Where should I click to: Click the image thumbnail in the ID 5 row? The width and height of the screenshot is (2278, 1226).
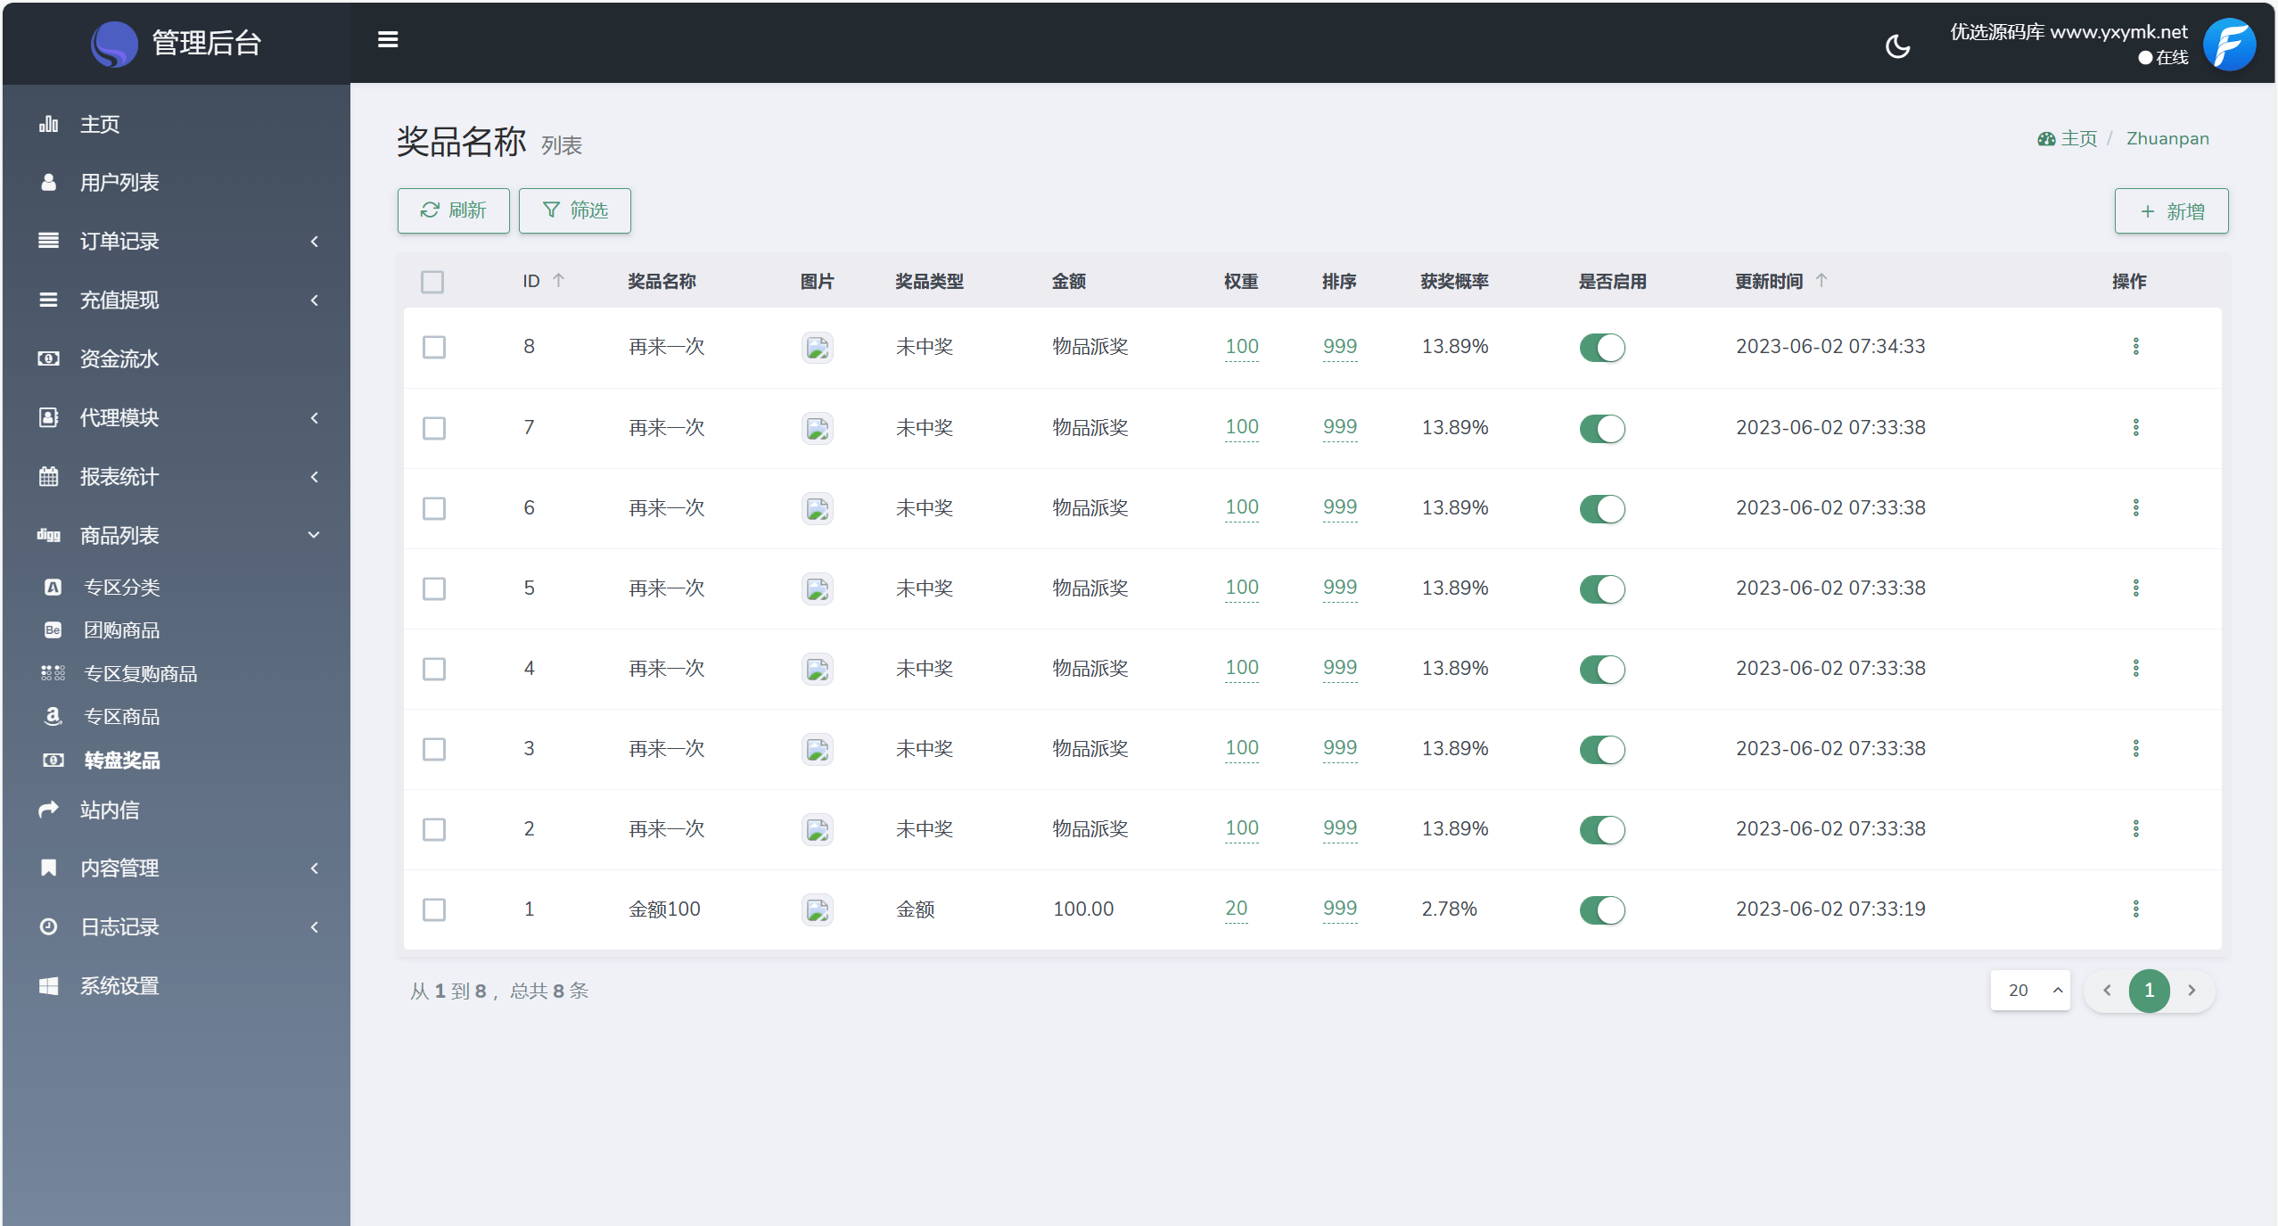[x=817, y=588]
